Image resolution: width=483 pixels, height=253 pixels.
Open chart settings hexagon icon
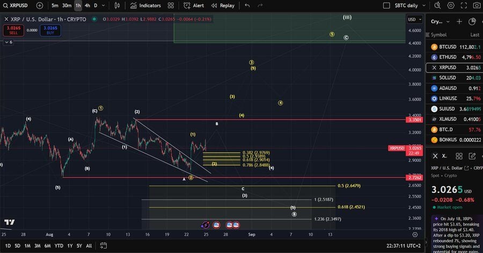pos(451,5)
